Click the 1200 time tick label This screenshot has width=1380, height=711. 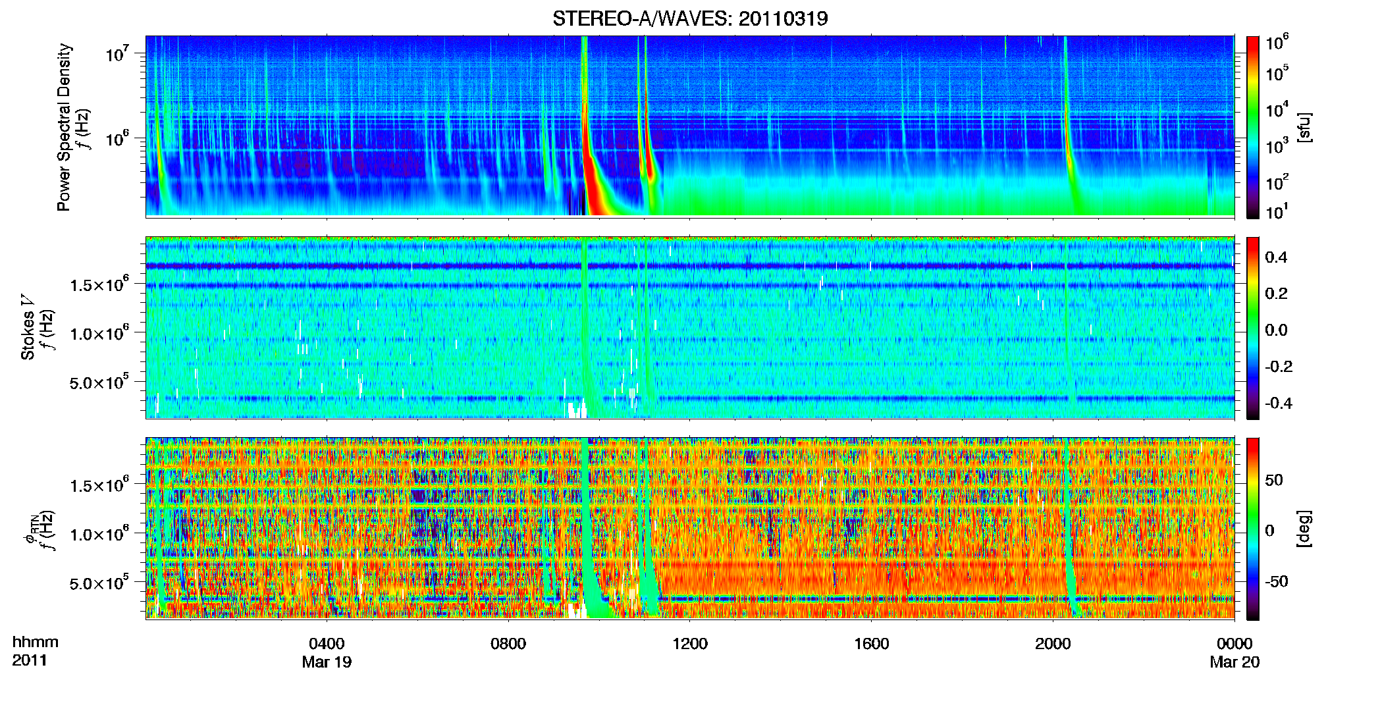pyautogui.click(x=689, y=644)
